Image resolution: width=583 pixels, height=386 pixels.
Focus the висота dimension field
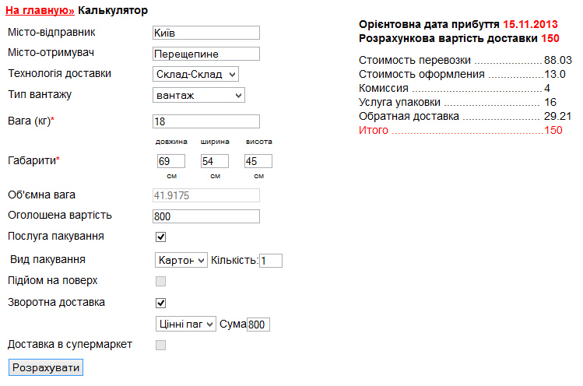pos(258,161)
